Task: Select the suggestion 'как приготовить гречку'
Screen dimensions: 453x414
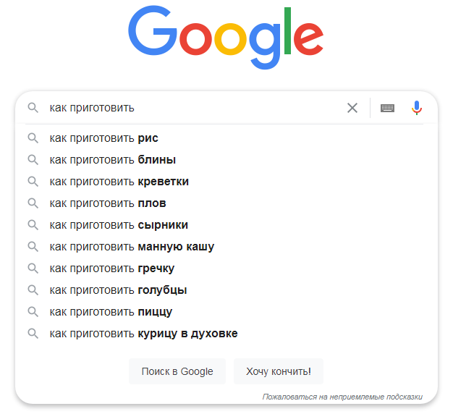Action: [x=226, y=269]
